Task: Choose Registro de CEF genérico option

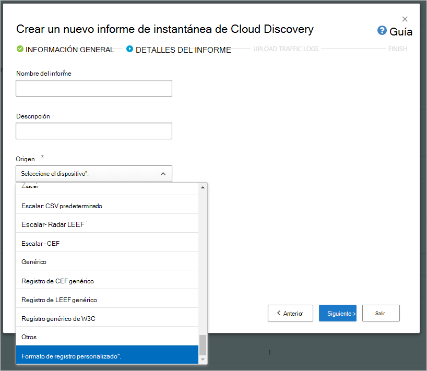Action: click(108, 281)
